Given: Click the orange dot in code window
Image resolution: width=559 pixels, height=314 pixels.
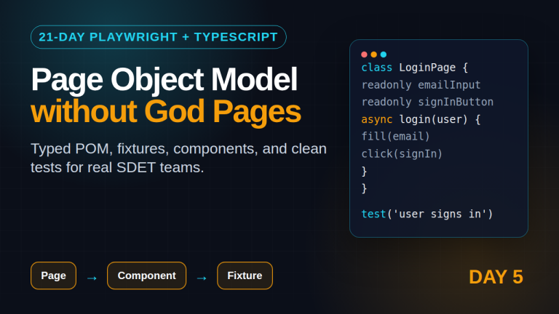Looking at the screenshot, I should click(x=373, y=55).
